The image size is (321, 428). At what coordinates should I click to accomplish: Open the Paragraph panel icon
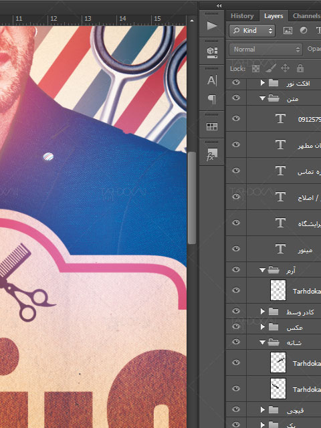point(212,99)
